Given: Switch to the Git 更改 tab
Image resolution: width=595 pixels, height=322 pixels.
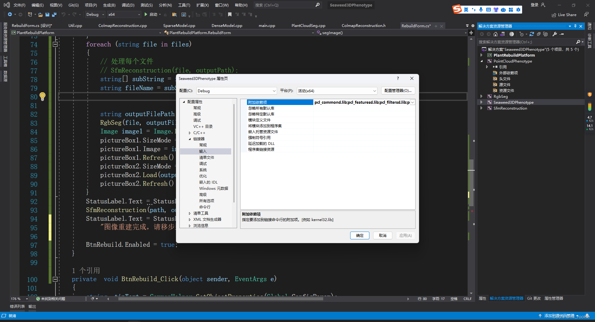Looking at the screenshot, I should [534, 298].
